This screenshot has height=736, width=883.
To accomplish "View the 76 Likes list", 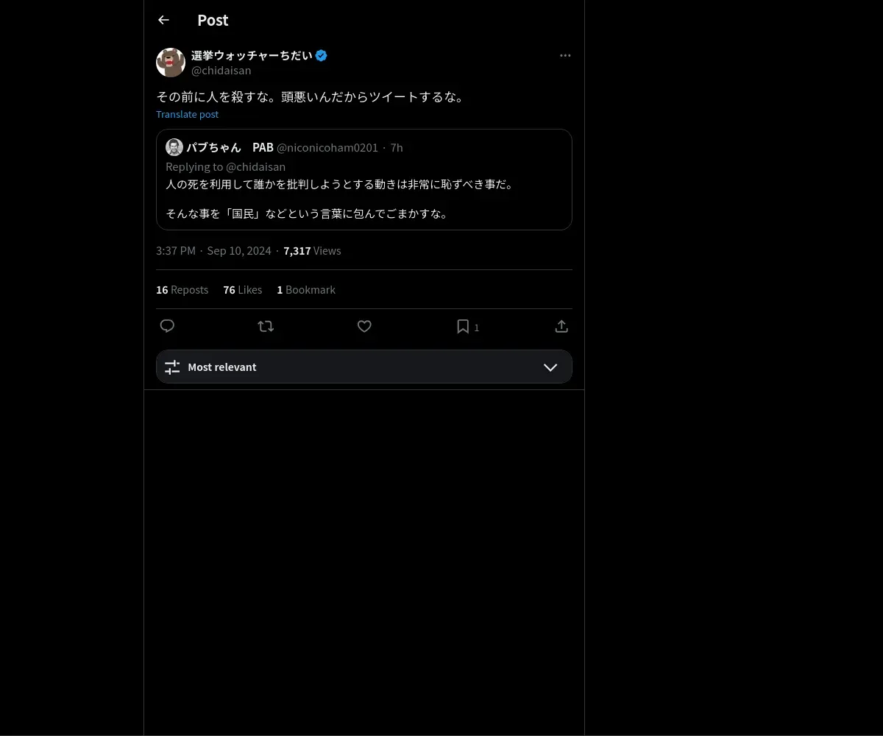I will coord(243,290).
